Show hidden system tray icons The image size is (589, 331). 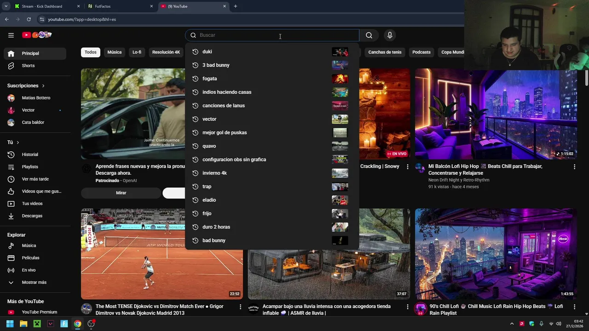[512, 324]
